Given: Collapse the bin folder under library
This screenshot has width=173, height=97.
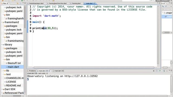Looking at the screenshot, I should [3, 59].
